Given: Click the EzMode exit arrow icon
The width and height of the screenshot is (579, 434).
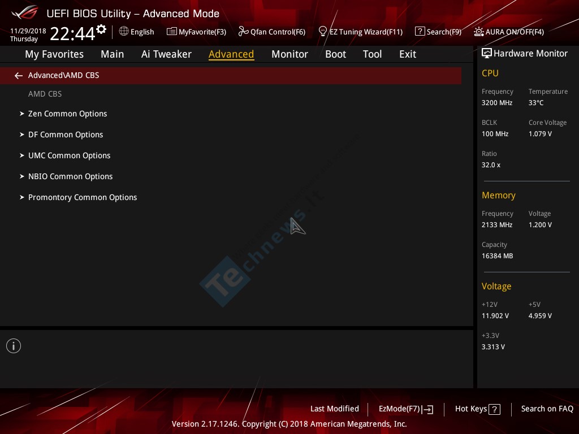Looking at the screenshot, I should tap(427, 409).
